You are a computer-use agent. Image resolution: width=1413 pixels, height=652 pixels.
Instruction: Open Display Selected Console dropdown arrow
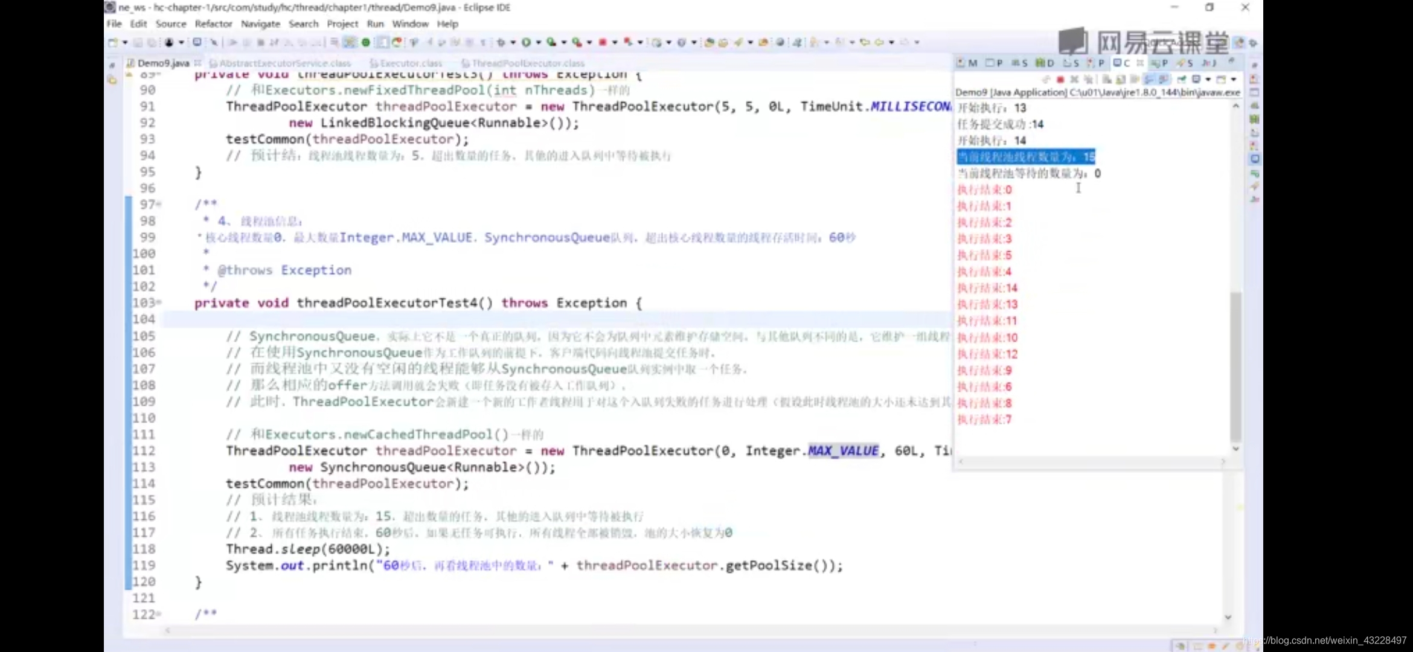(x=1208, y=79)
